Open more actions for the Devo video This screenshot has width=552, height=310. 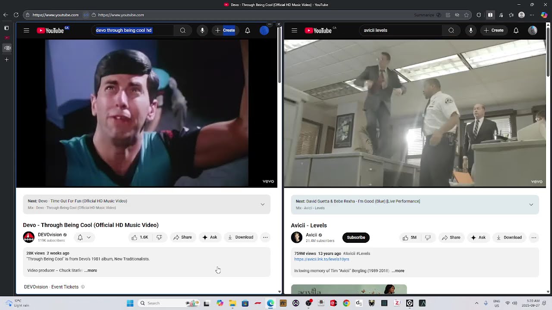click(x=265, y=237)
